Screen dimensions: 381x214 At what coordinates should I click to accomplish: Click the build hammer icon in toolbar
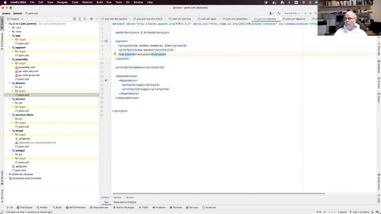coord(279,13)
